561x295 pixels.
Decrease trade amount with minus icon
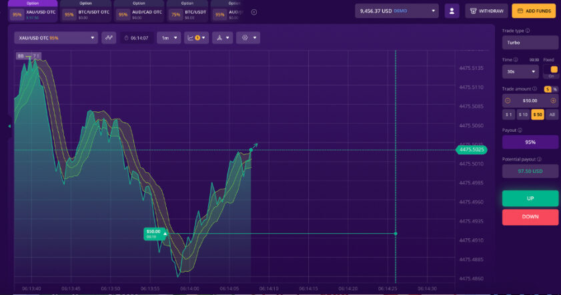508,101
